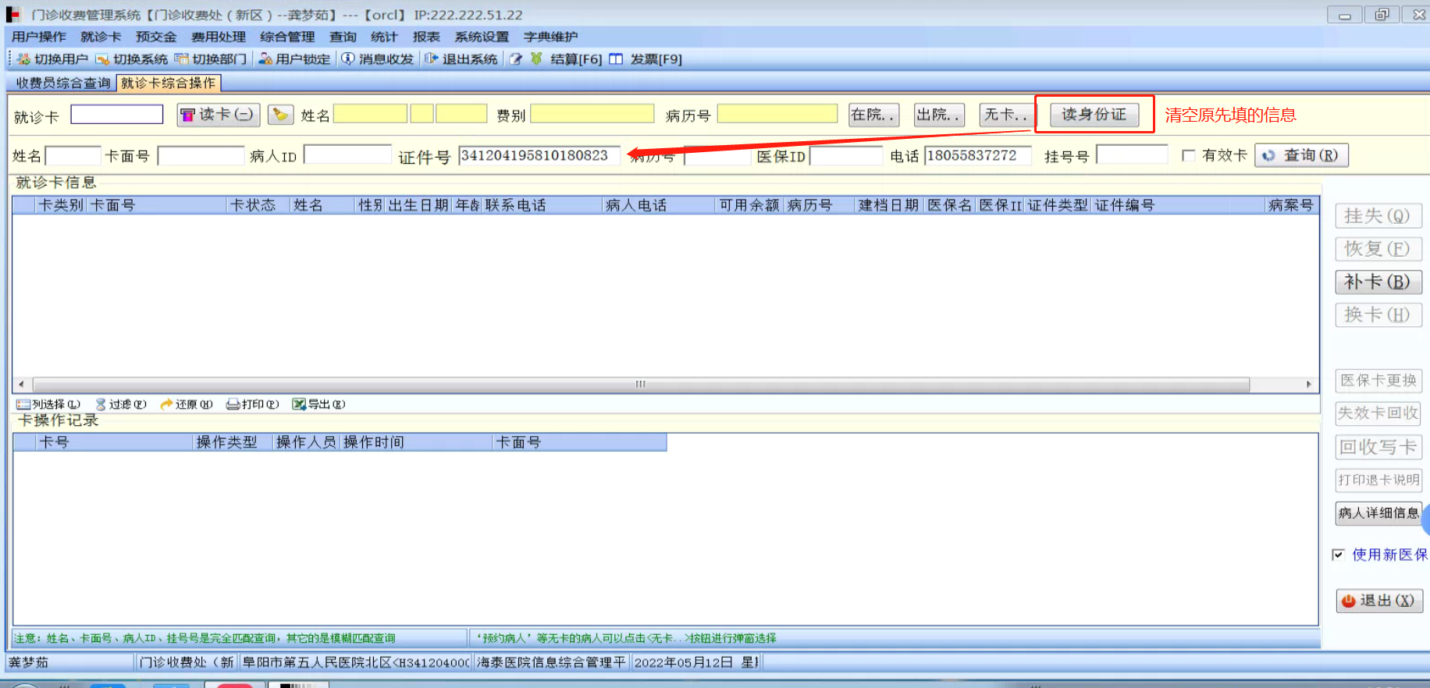This screenshot has width=1430, height=688.
Task: Click the horizontal scrollbar thumb of 就诊卡信息 grid
Action: 641,385
